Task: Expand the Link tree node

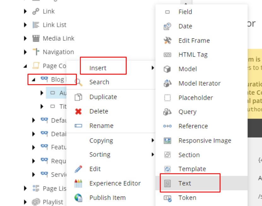Action: pos(25,11)
